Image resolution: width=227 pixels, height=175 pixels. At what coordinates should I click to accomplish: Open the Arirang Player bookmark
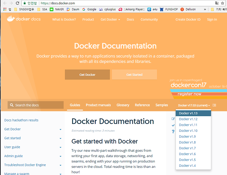(131, 9)
